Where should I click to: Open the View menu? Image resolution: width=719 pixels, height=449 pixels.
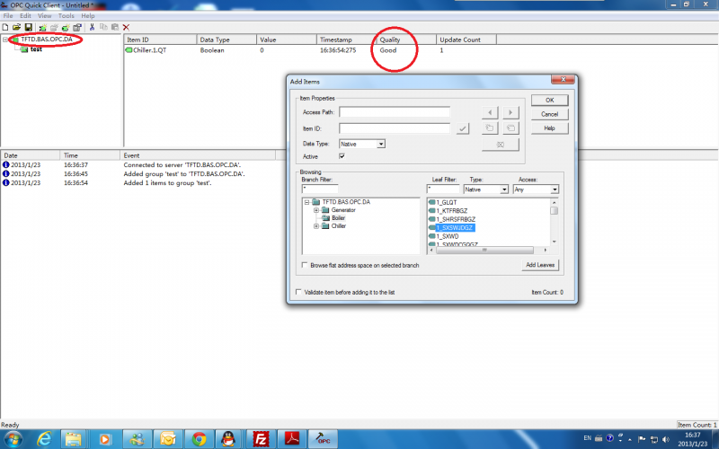tap(44, 15)
